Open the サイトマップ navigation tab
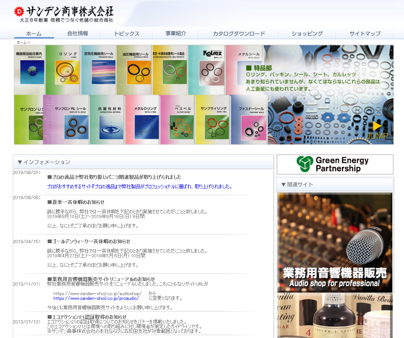The height and width of the screenshot is (338, 404). (x=365, y=33)
